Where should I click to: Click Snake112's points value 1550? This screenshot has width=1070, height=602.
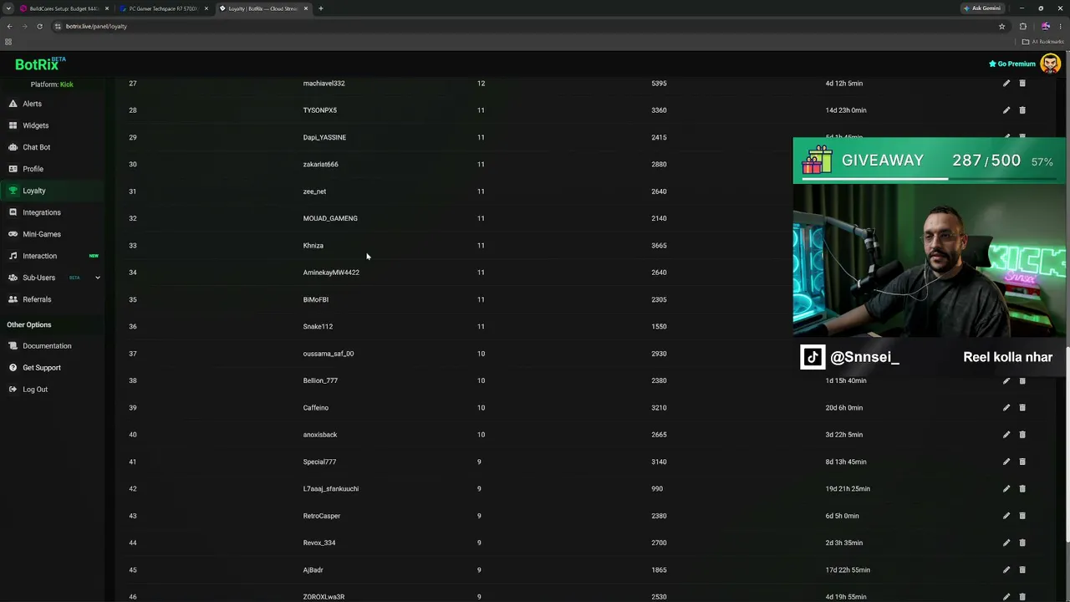pos(659,327)
